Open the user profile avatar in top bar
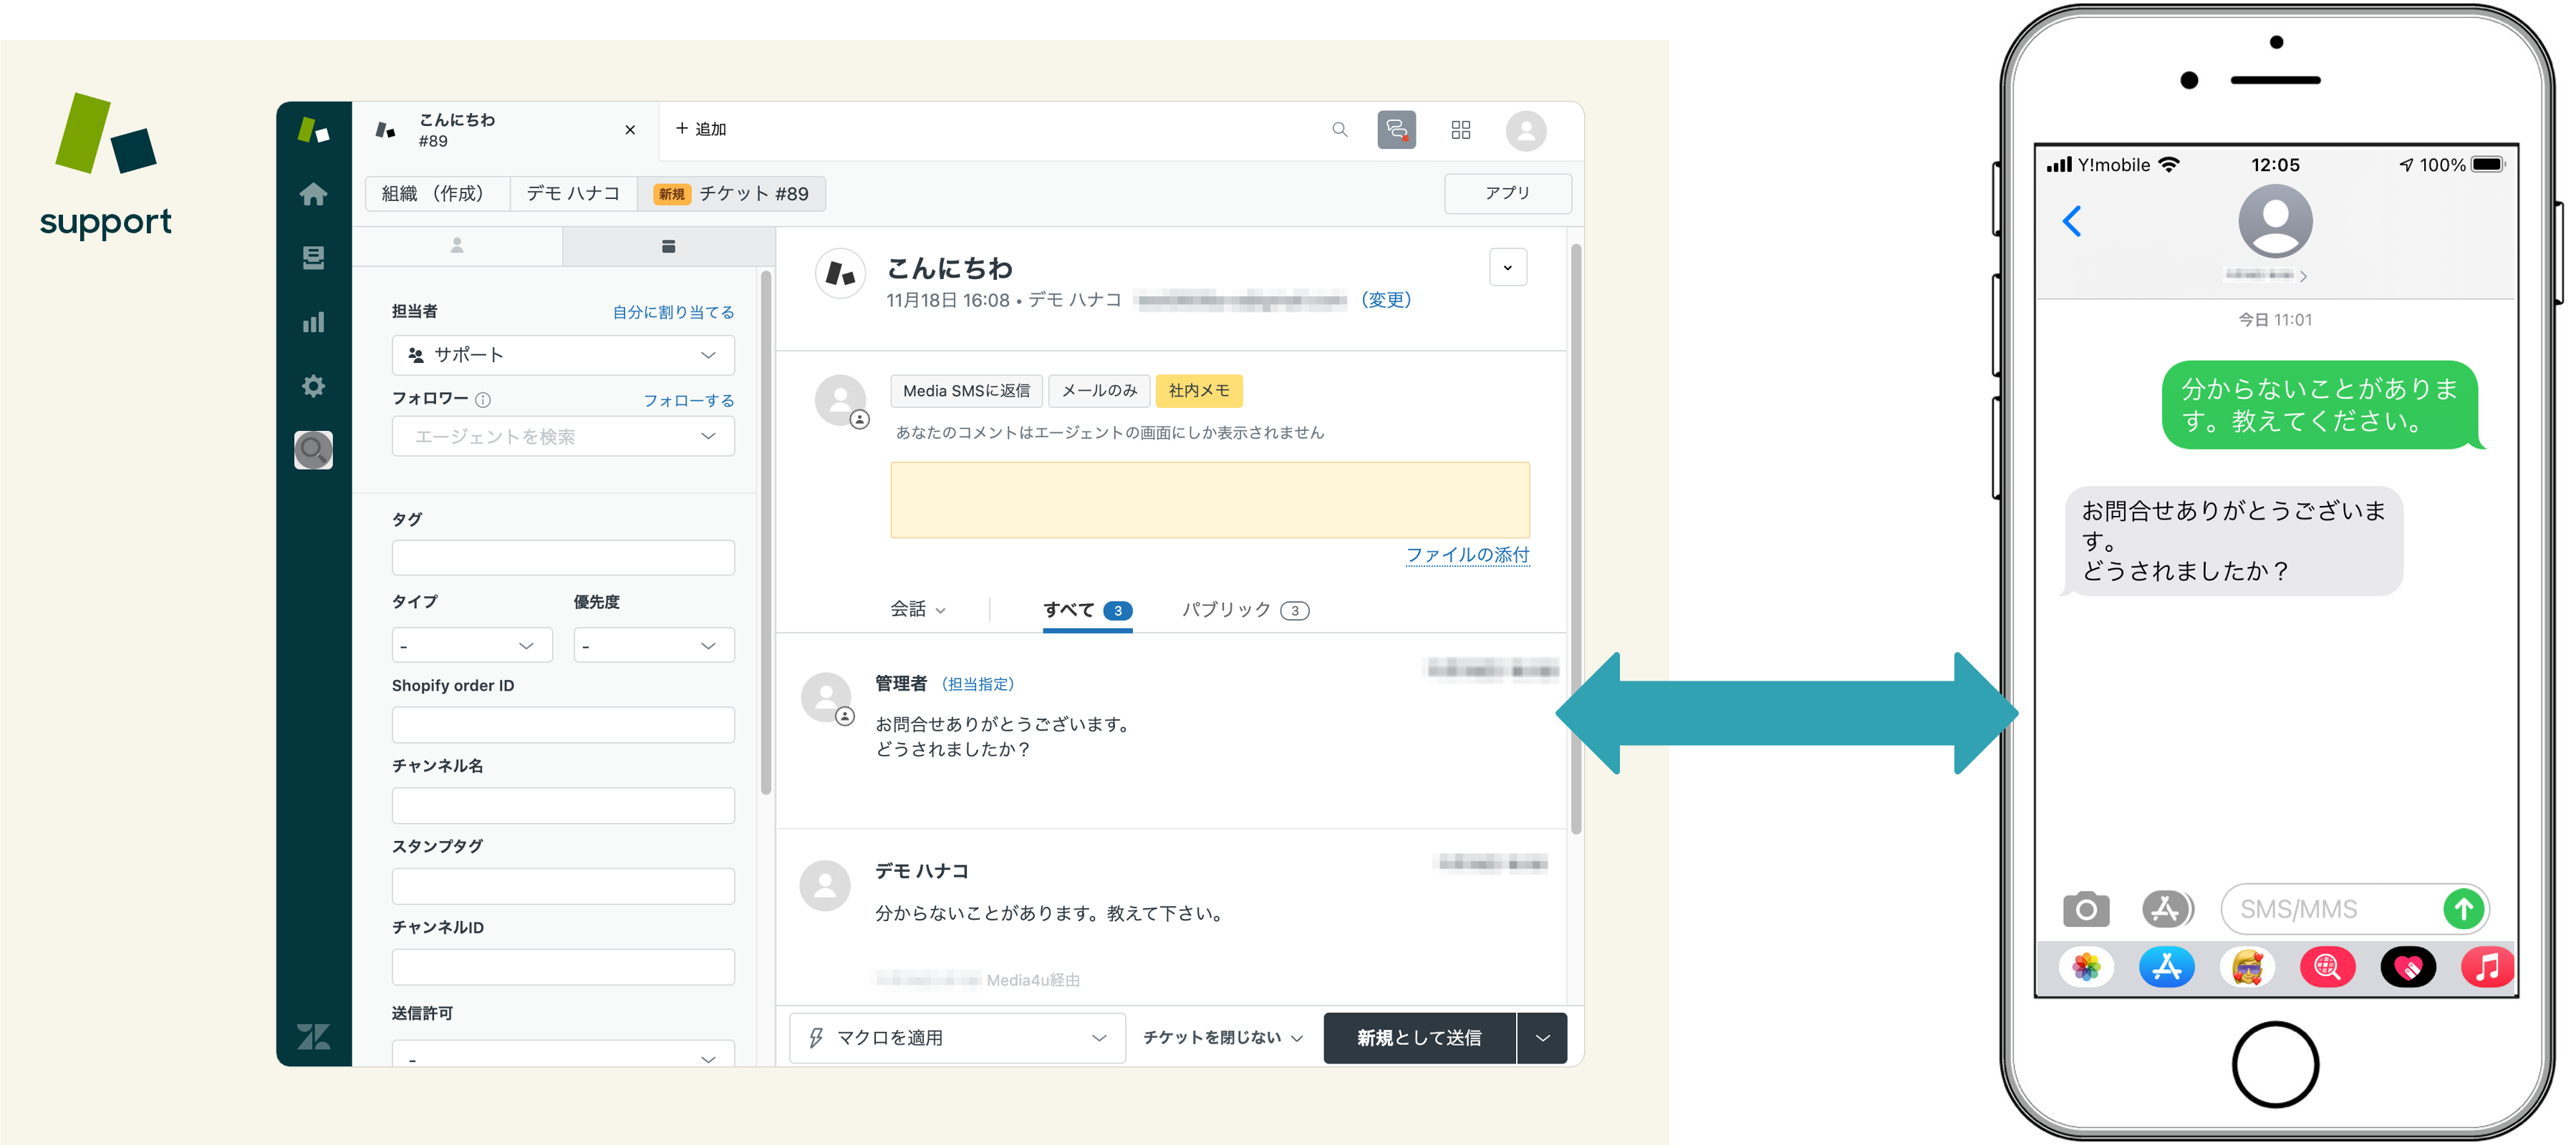 click(x=1525, y=131)
